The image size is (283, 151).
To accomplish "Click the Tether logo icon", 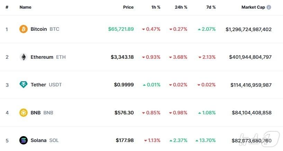I will (x=24, y=85).
